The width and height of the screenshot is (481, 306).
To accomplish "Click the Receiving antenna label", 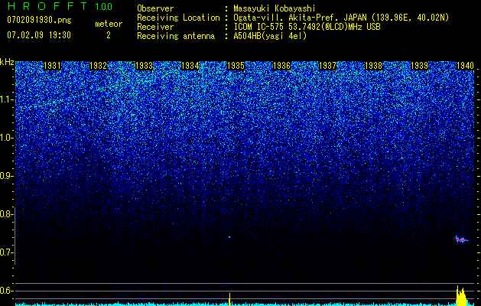I will [176, 36].
